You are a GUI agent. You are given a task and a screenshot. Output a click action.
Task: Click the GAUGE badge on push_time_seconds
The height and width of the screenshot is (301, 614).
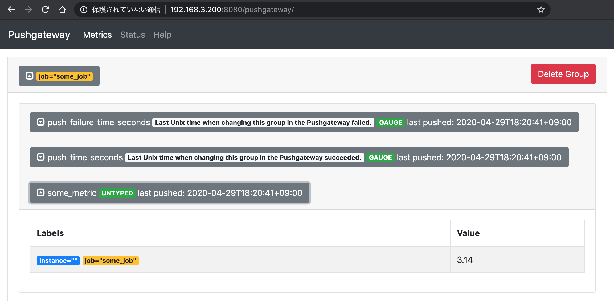tap(380, 157)
